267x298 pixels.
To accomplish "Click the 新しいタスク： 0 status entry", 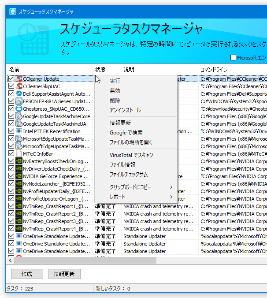I will pos(113,289).
